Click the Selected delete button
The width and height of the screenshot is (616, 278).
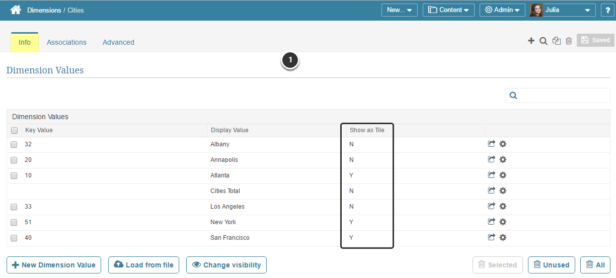click(x=498, y=265)
